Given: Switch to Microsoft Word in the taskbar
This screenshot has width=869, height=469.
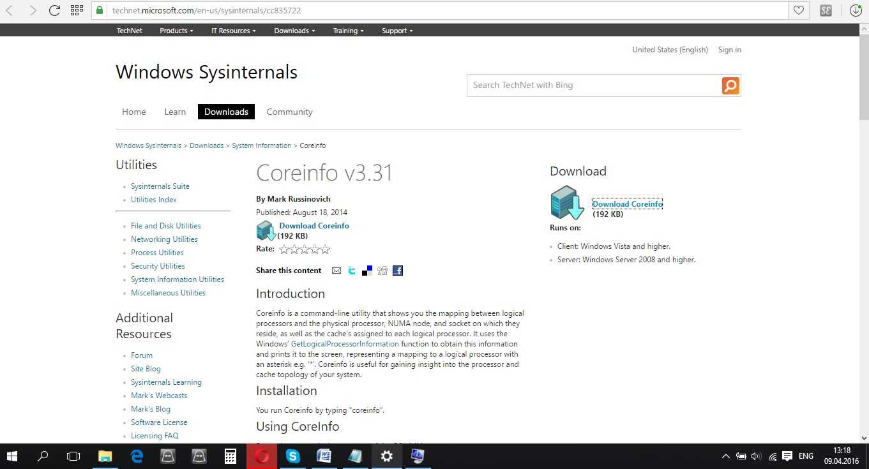Looking at the screenshot, I should 324,456.
